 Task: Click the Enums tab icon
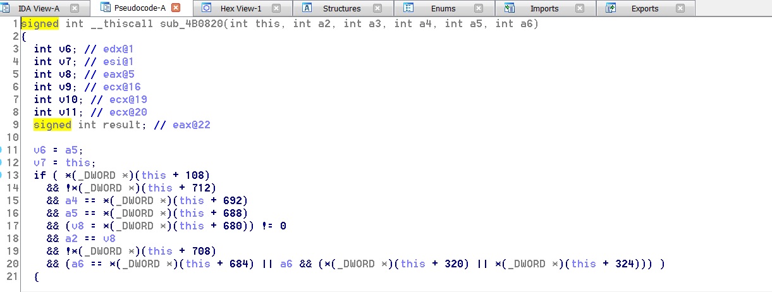(409, 8)
